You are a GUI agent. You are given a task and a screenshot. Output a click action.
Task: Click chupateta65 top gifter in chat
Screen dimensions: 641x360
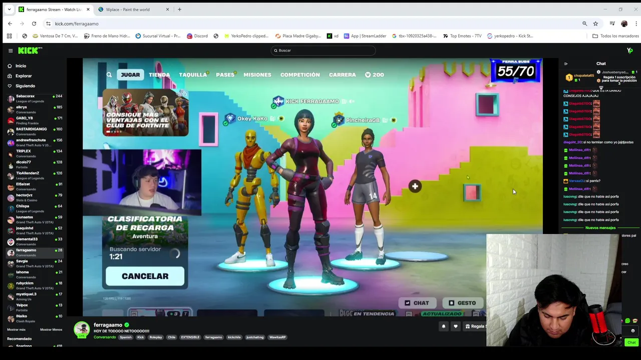point(579,77)
